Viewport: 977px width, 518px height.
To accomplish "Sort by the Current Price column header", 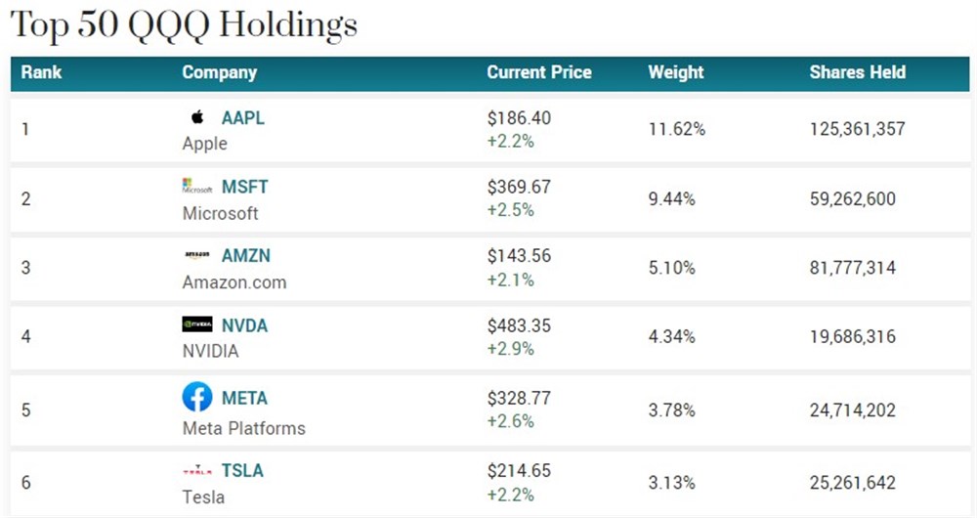I will coord(539,72).
